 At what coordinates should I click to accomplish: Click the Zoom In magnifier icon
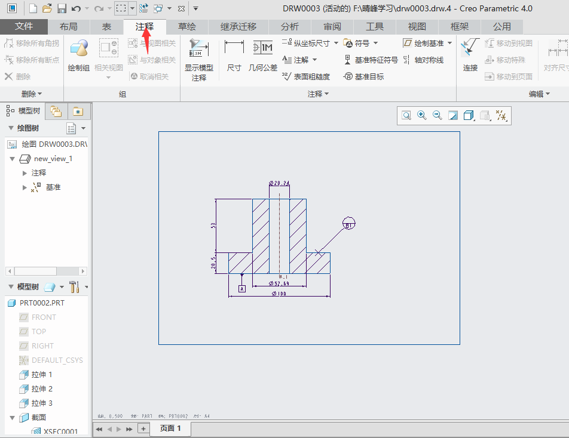point(422,116)
